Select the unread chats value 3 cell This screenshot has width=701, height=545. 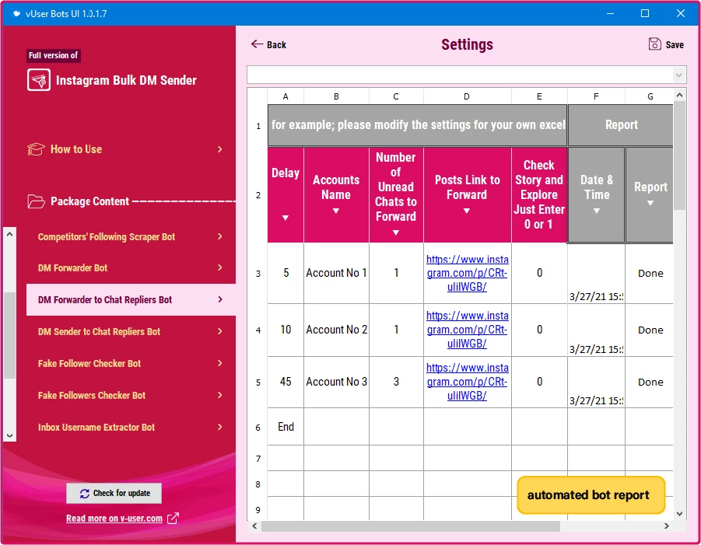[396, 382]
